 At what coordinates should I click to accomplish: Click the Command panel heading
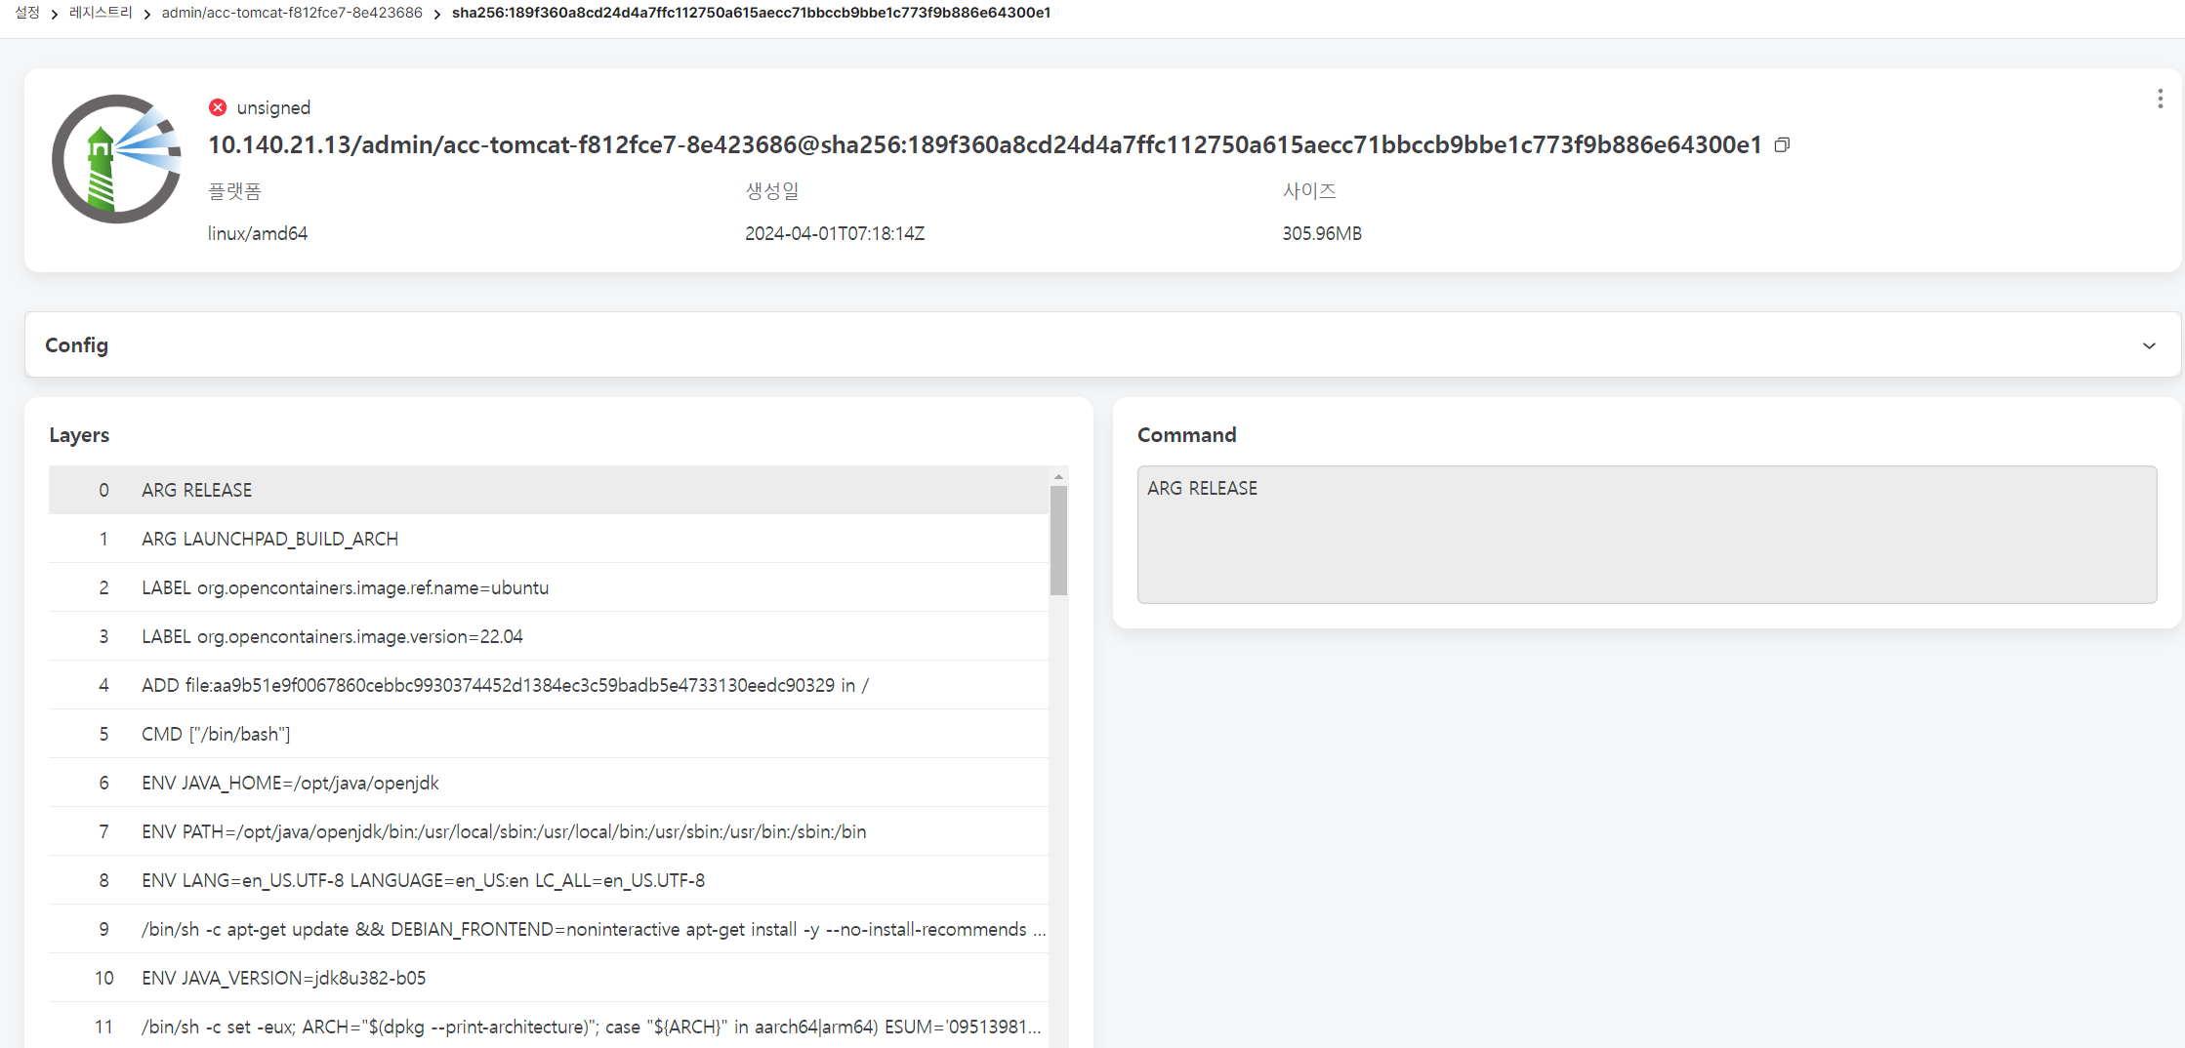1186,435
